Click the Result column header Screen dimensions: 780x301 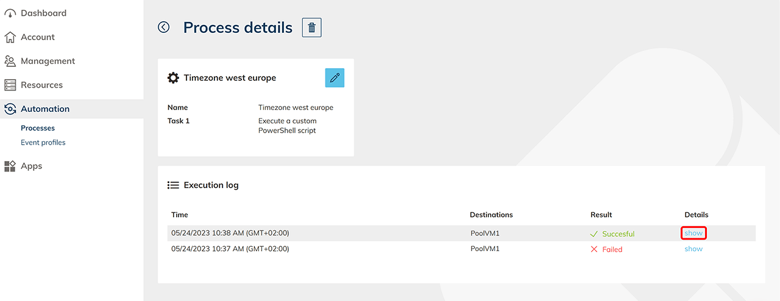click(601, 215)
